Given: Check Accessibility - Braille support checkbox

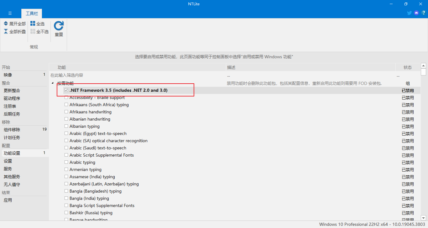Looking at the screenshot, I should click(x=66, y=97).
